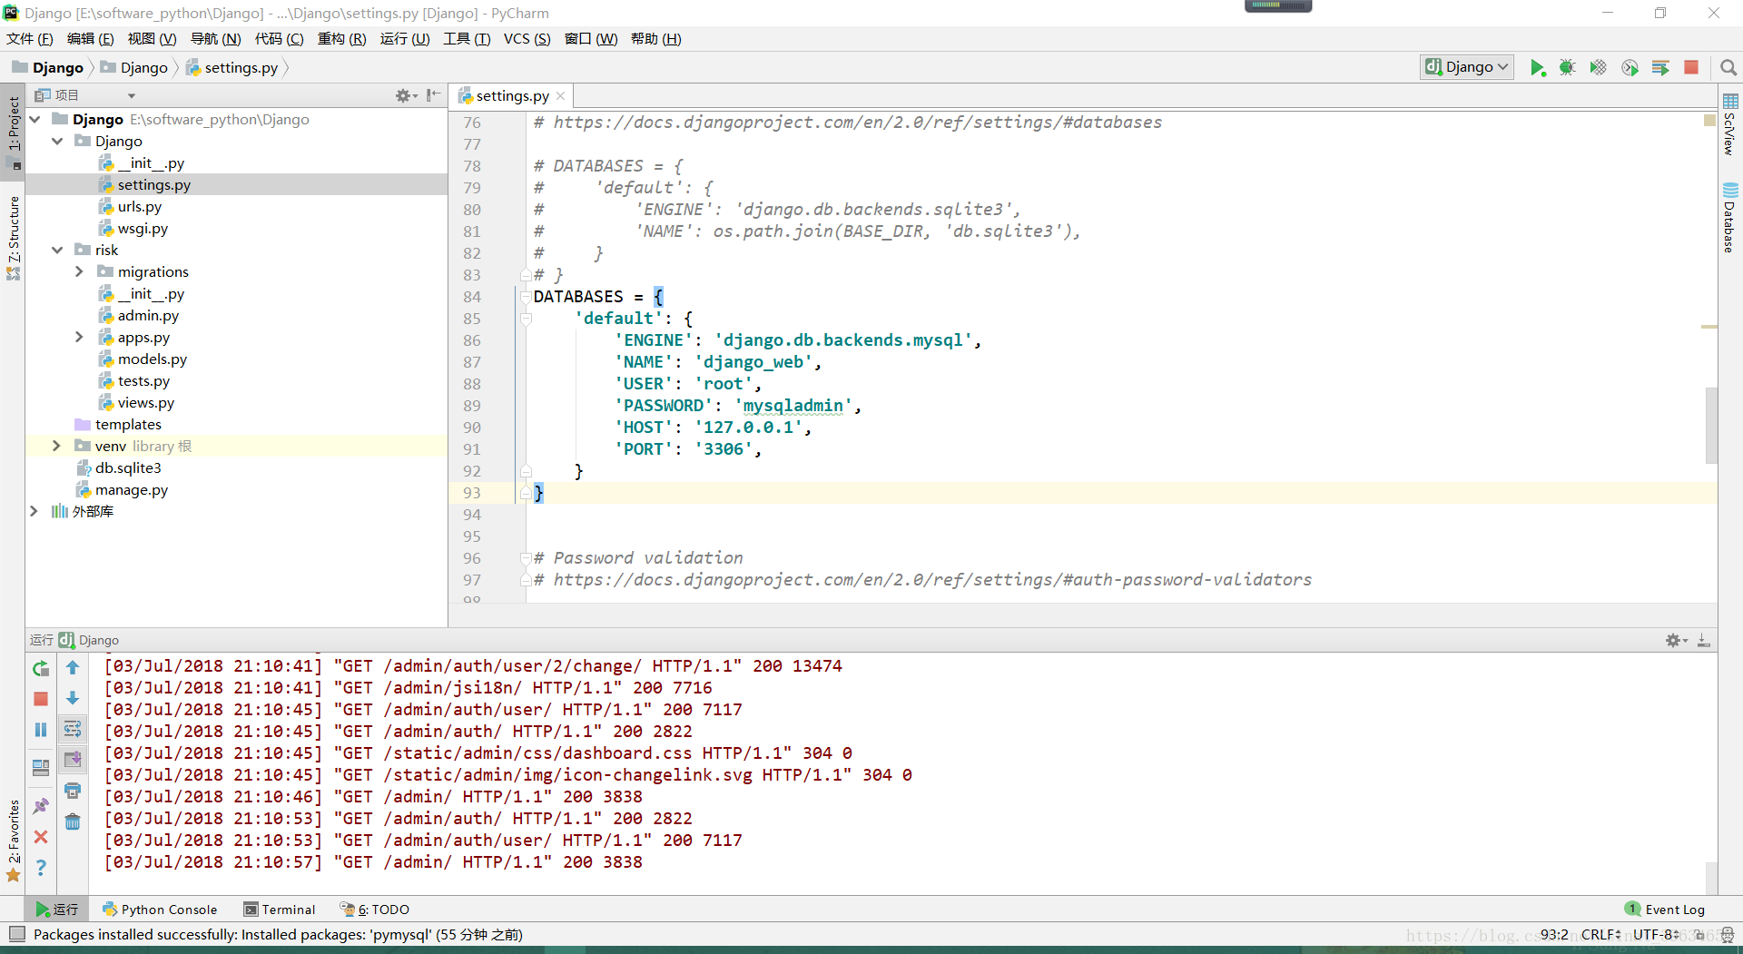The width and height of the screenshot is (1743, 954).
Task: Open the 文件 (F) menu
Action: [30, 39]
